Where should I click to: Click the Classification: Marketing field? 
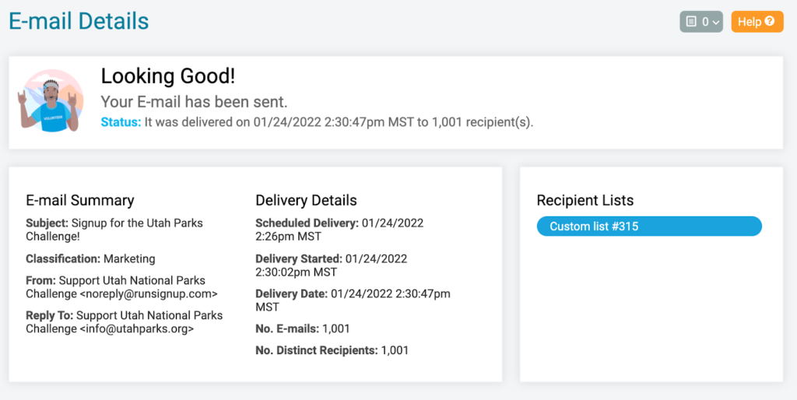pos(90,258)
